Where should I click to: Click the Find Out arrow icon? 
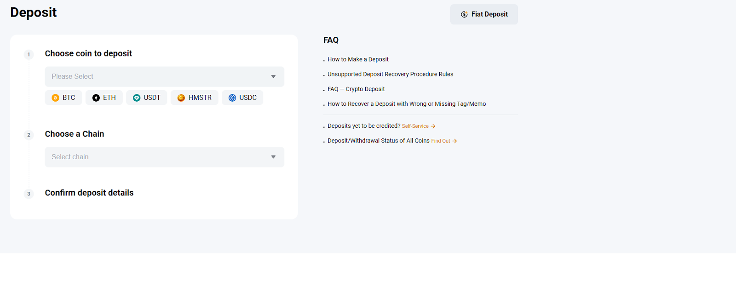click(454, 141)
